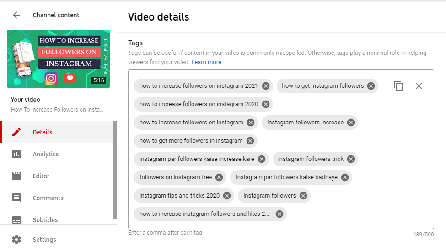Screen dimensions: 446x251
Task: Remove the 'followers on instagram free' tag
Action: point(219,177)
